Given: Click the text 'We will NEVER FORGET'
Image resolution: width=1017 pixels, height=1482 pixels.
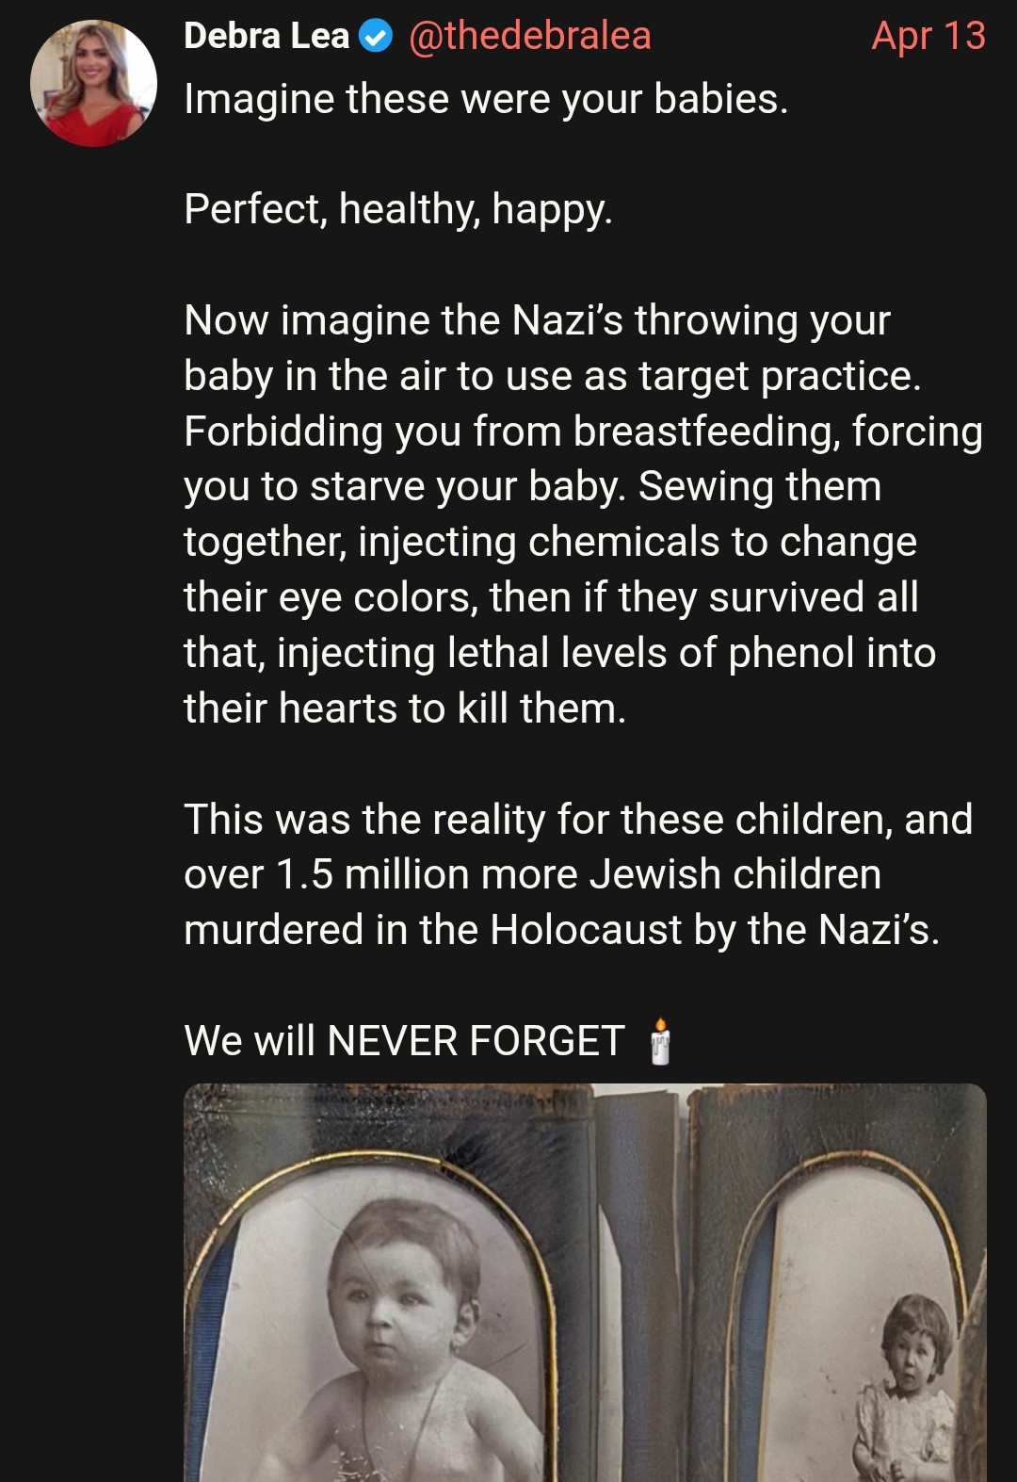Looking at the screenshot, I should click(404, 1041).
